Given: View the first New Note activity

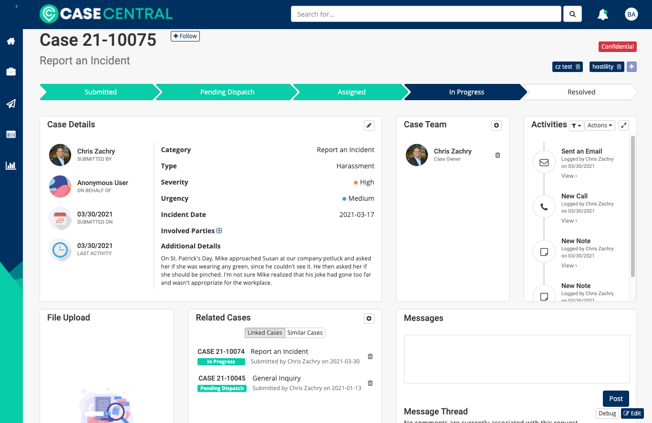Looking at the screenshot, I should click(569, 266).
